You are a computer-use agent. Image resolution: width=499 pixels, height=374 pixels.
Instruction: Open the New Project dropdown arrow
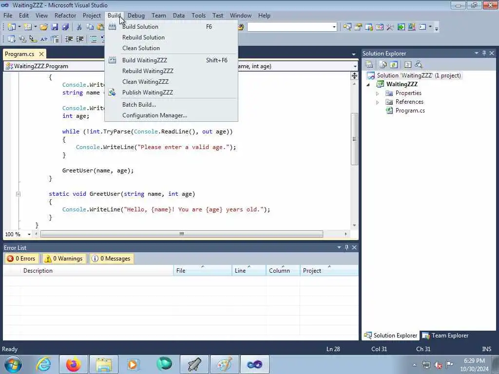[19, 27]
